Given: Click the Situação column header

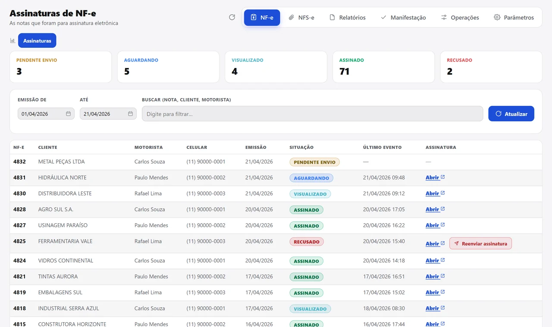Looking at the screenshot, I should (x=301, y=147).
